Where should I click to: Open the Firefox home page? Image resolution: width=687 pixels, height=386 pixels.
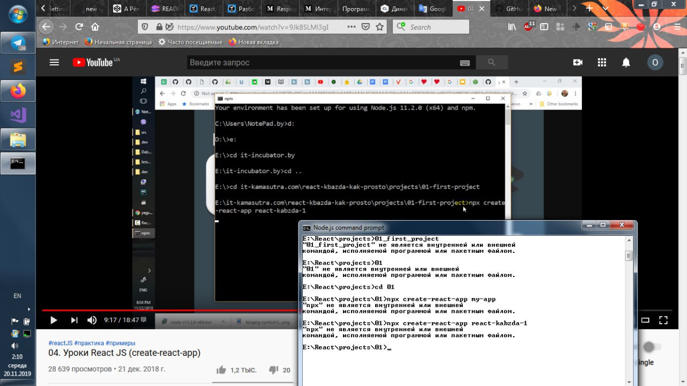(95, 27)
